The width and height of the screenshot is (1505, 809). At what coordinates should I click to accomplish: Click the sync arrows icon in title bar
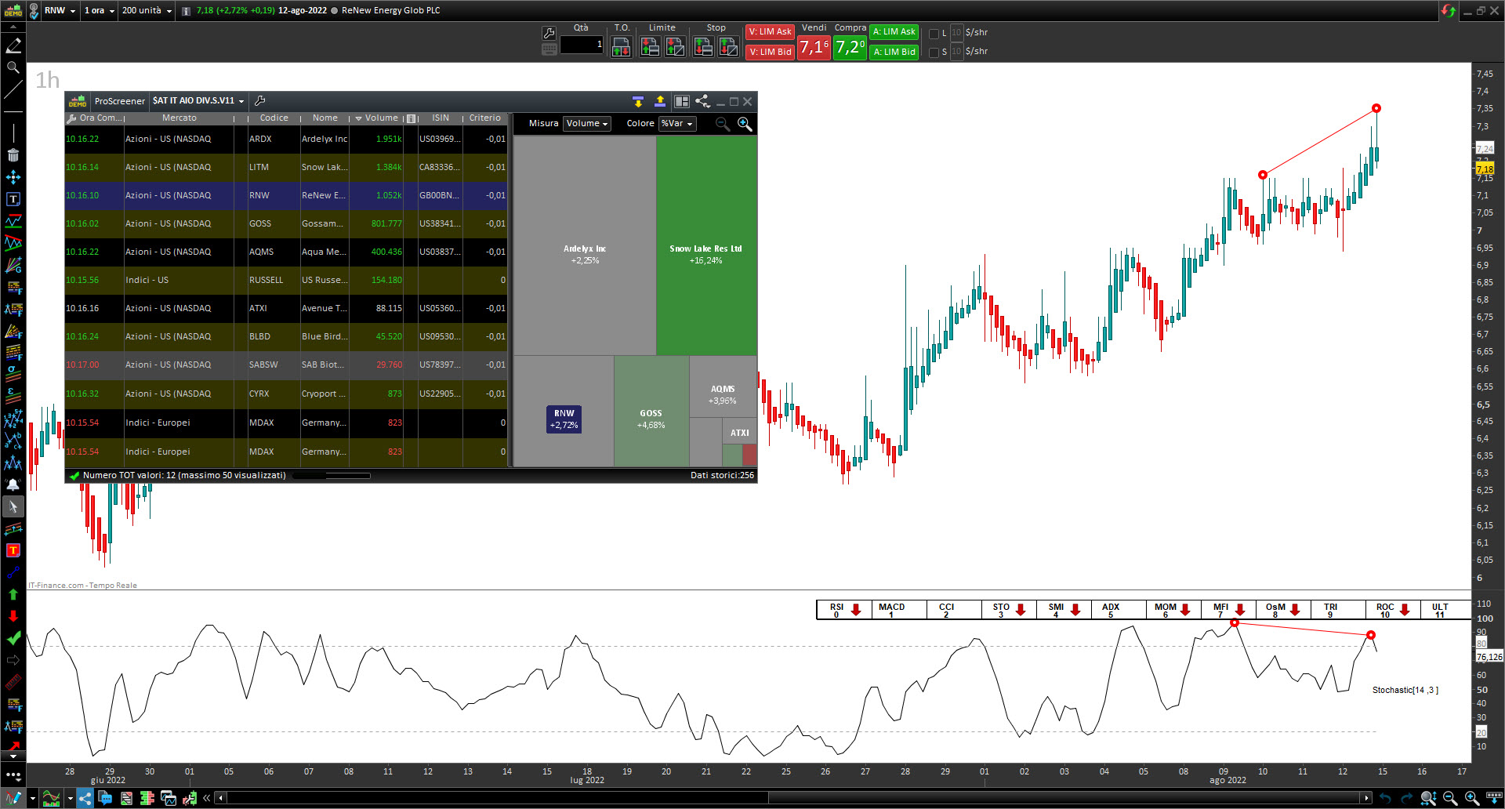tap(1448, 11)
